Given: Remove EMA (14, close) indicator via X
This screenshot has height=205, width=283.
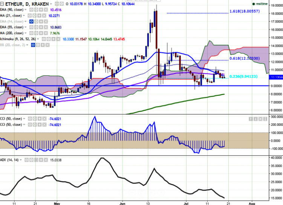Looking at the screenshot, I should (x=46, y=21).
